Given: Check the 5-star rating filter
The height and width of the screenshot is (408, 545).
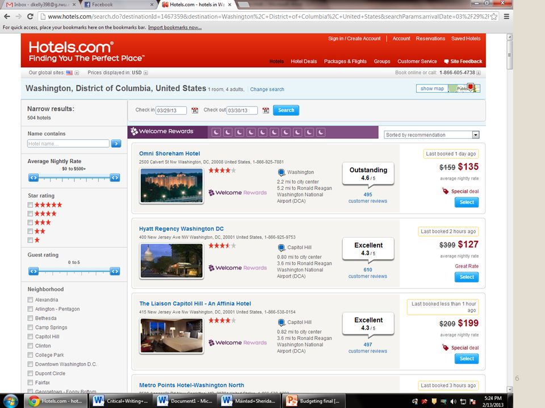Looking at the screenshot, I should click(x=30, y=205).
